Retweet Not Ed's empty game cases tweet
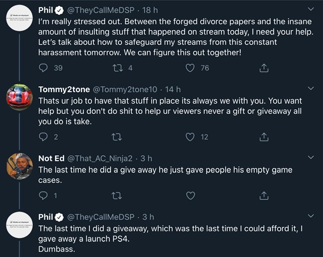The height and width of the screenshot is (257, 323). pos(117,196)
